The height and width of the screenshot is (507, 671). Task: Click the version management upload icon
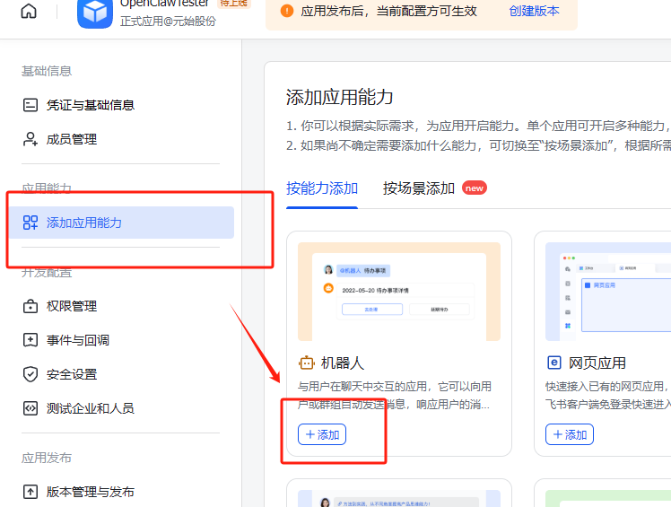tap(30, 492)
